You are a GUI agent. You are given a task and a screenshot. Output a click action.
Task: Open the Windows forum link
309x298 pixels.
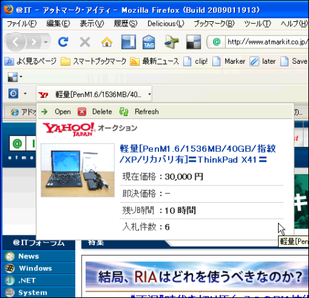click(35, 268)
